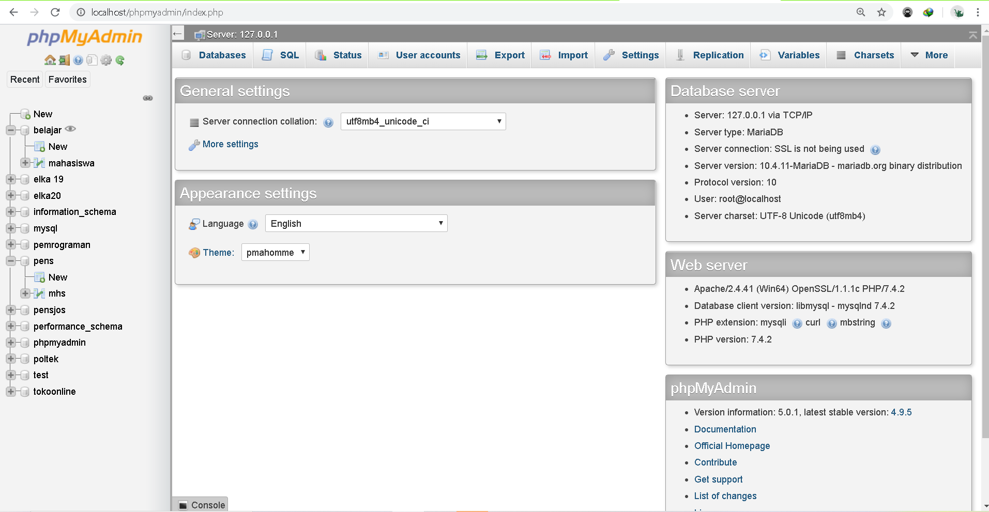Open Server connection collation dropdown
The width and height of the screenshot is (989, 512).
pos(423,121)
